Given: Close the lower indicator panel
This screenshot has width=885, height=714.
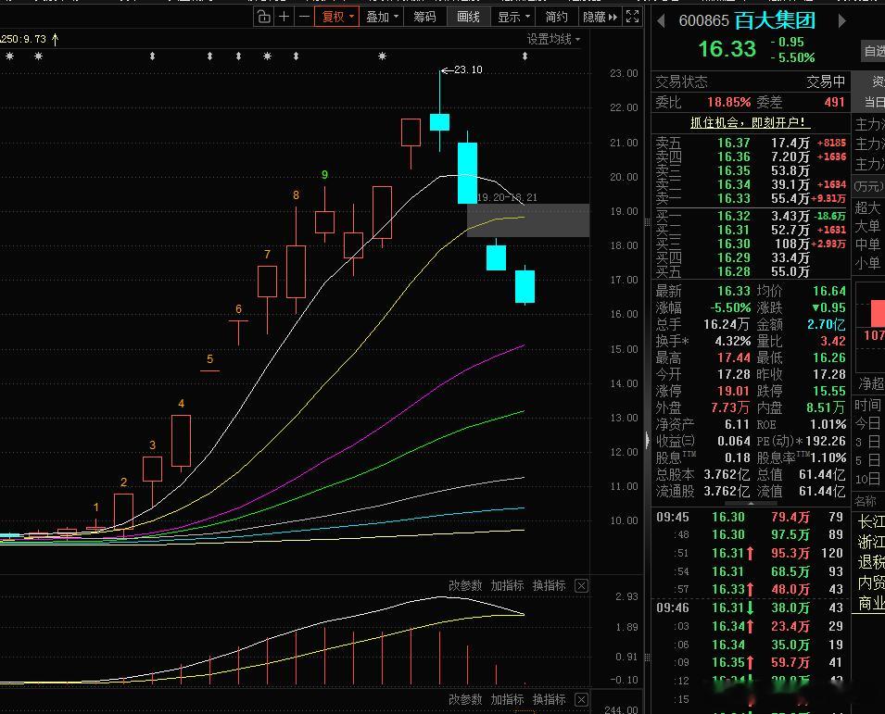Looking at the screenshot, I should [581, 700].
